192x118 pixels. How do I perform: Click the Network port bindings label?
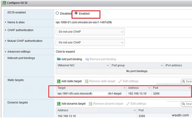pos(21,58)
